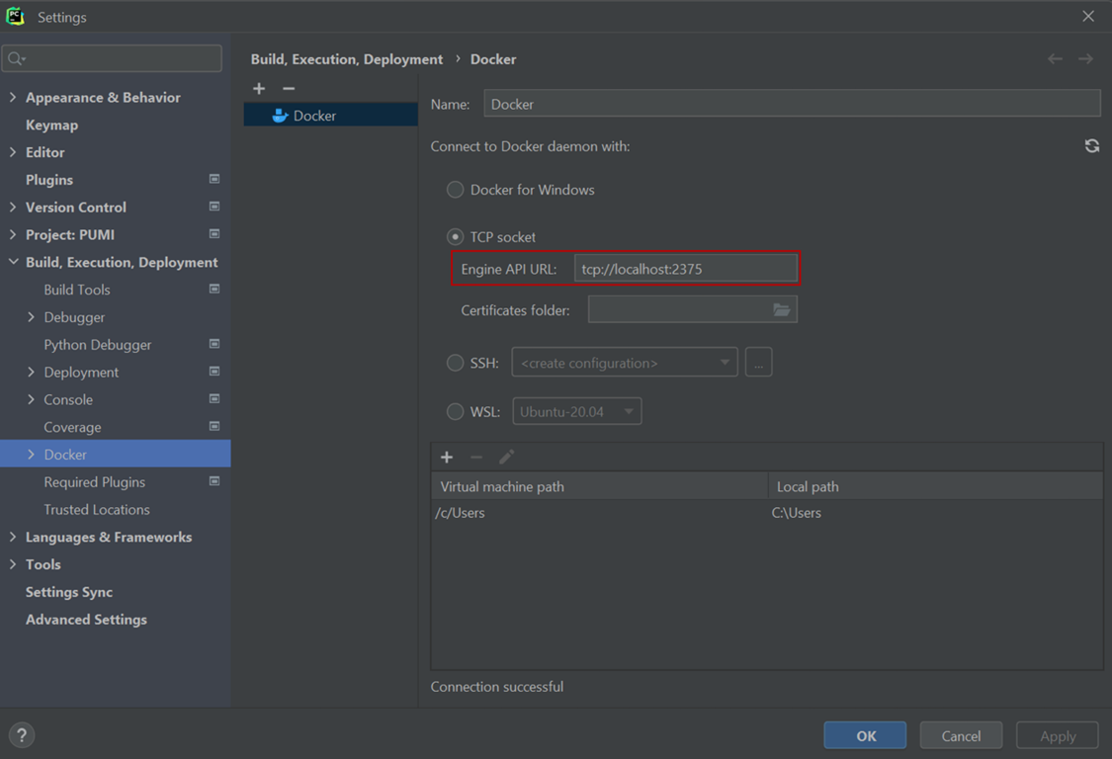Add a new Docker configuration with plus
The width and height of the screenshot is (1112, 759).
259,89
